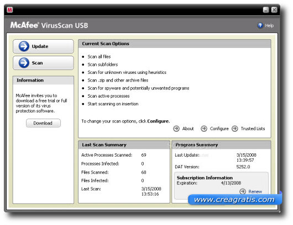
Task: Close the VirusScan USB window
Action: (x=274, y=10)
